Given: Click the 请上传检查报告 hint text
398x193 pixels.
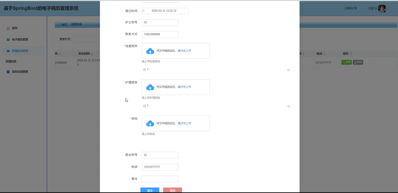Looking at the screenshot, I should pos(151,61).
